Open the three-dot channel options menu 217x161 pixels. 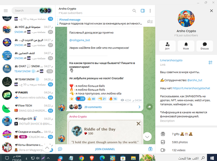150,11
